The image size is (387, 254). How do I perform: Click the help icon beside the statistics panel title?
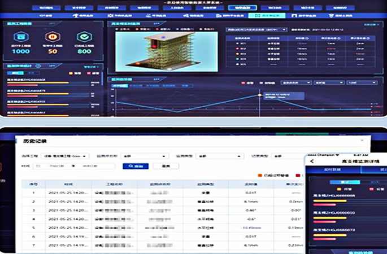coord(38,65)
